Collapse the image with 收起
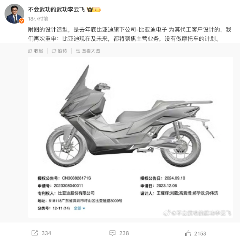 [39, 51]
